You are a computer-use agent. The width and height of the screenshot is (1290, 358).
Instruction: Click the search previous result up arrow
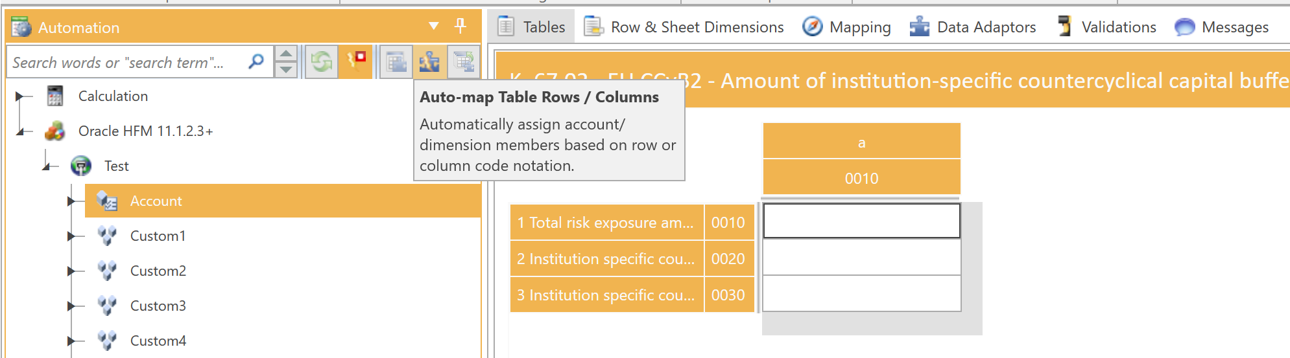pyautogui.click(x=286, y=54)
